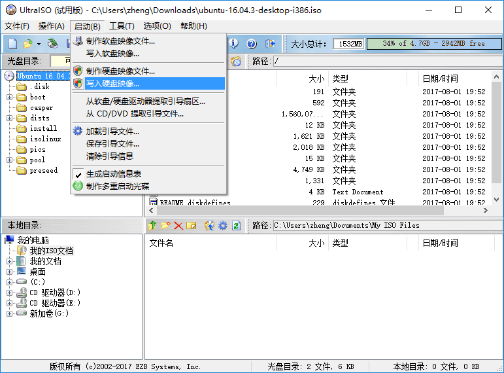Click the Add to ISO icon
Screen dimensions: 504x373
[209, 226]
